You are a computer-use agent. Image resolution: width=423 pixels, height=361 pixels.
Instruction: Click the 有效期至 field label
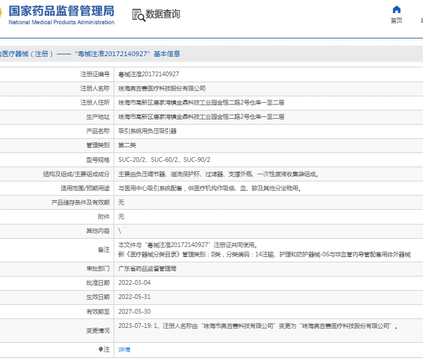[98, 312]
